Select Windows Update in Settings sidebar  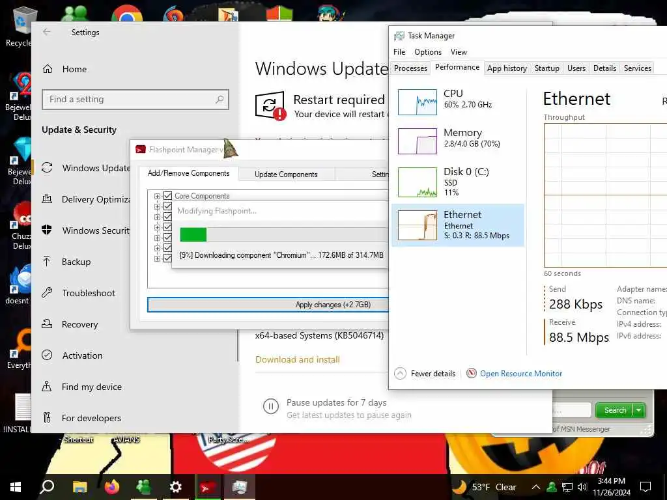click(86, 168)
